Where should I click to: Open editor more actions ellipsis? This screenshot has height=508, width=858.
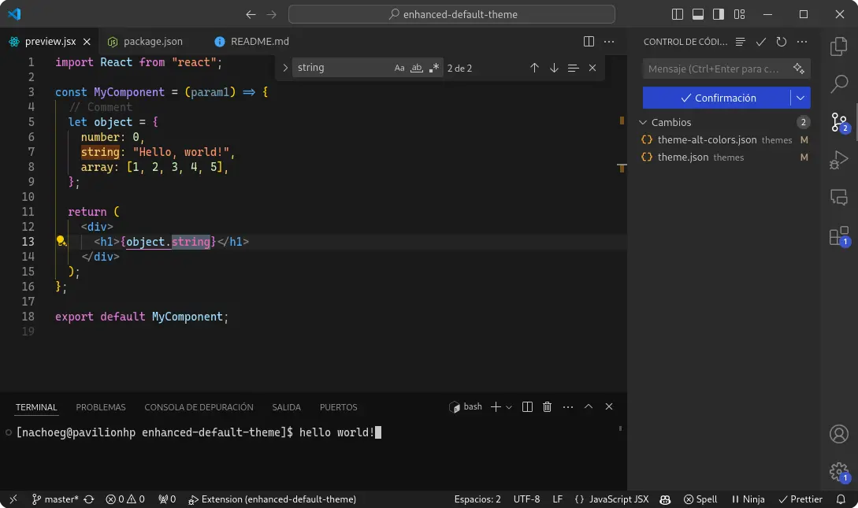[x=609, y=42]
